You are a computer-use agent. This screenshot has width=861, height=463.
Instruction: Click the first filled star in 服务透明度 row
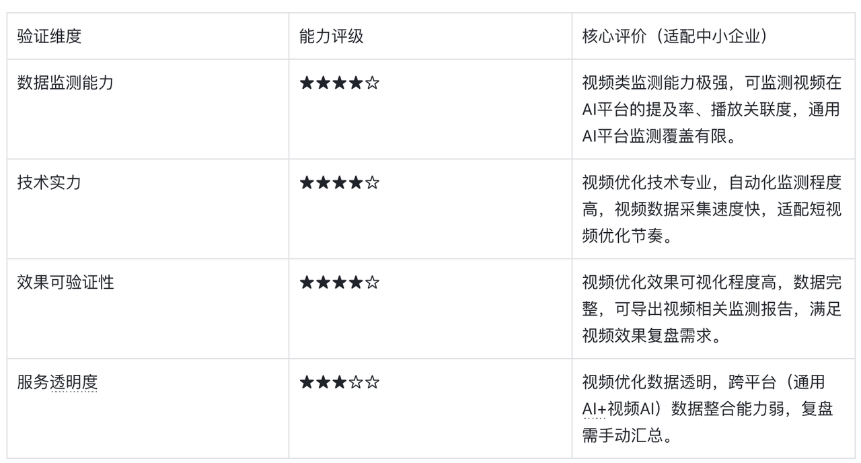tap(307, 383)
